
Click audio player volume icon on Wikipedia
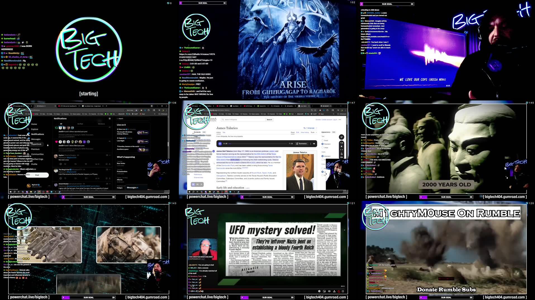[314, 144]
